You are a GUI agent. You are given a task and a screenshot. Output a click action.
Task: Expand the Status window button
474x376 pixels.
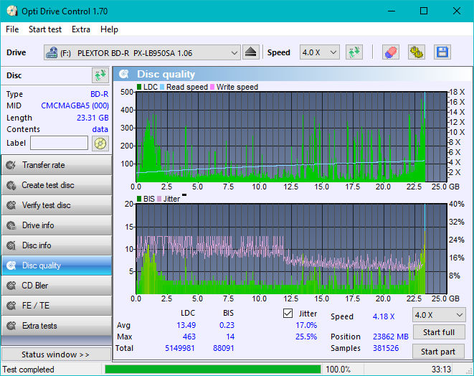[x=56, y=354]
